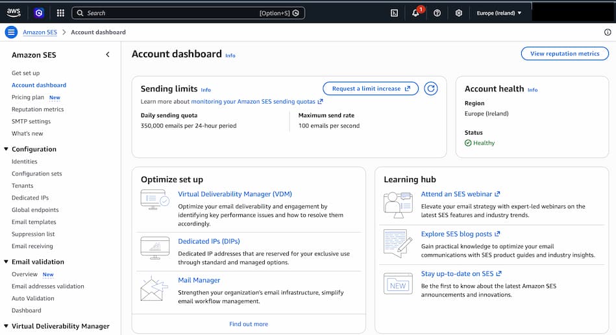The width and height of the screenshot is (616, 335).
Task: Open Info link beside Sending limits
Action: pos(206,90)
